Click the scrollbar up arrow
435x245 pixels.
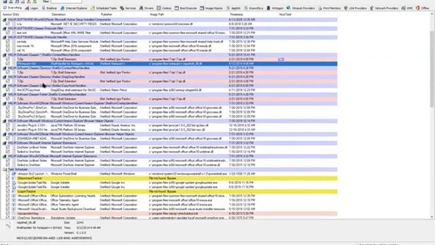432,14
